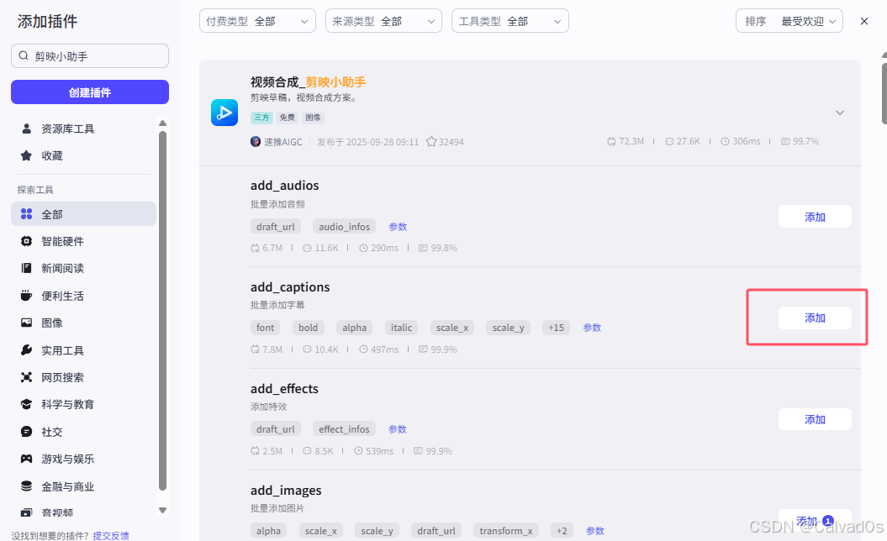The image size is (887, 541).
Task: Click the 智能硬件 chip icon
Action: (x=26, y=241)
